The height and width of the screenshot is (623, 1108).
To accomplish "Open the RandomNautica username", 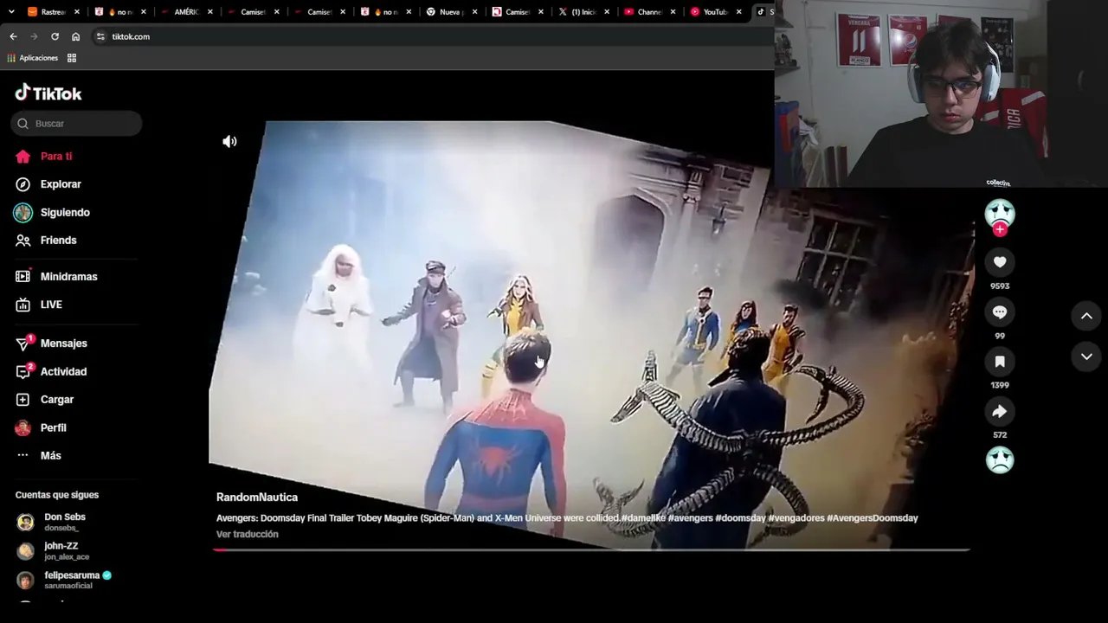I will [x=257, y=498].
